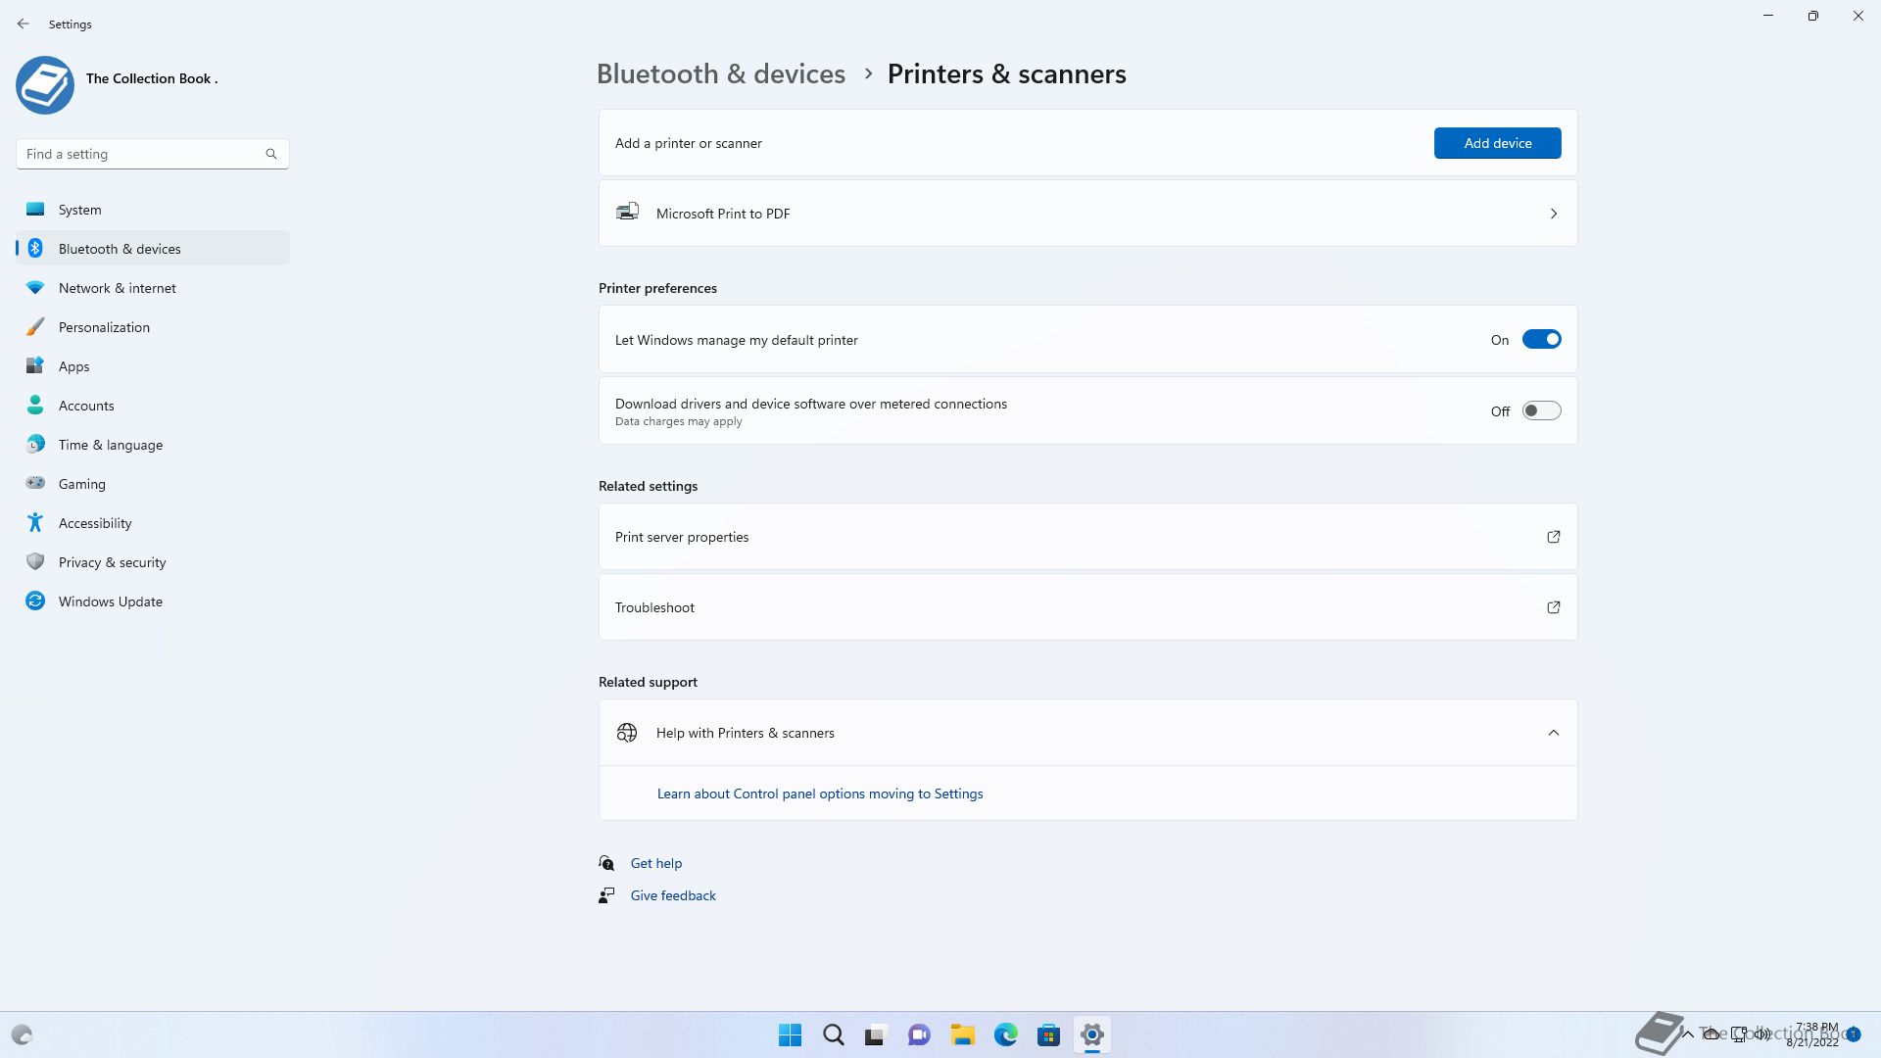Viewport: 1881px width, 1058px height.
Task: Go back using the Settings back arrow
Action: 24,24
